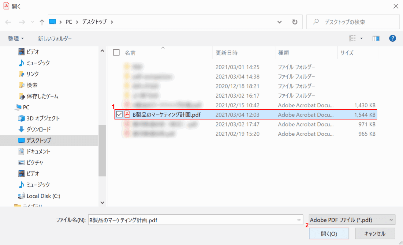Click the Forward navigation arrow

click(22, 22)
